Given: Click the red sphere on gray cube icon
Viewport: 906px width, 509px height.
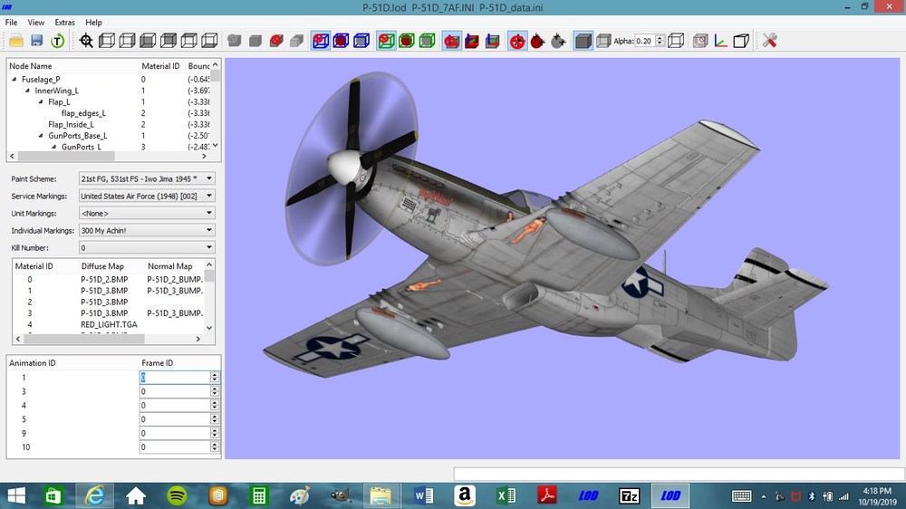Looking at the screenshot, I should 276,41.
